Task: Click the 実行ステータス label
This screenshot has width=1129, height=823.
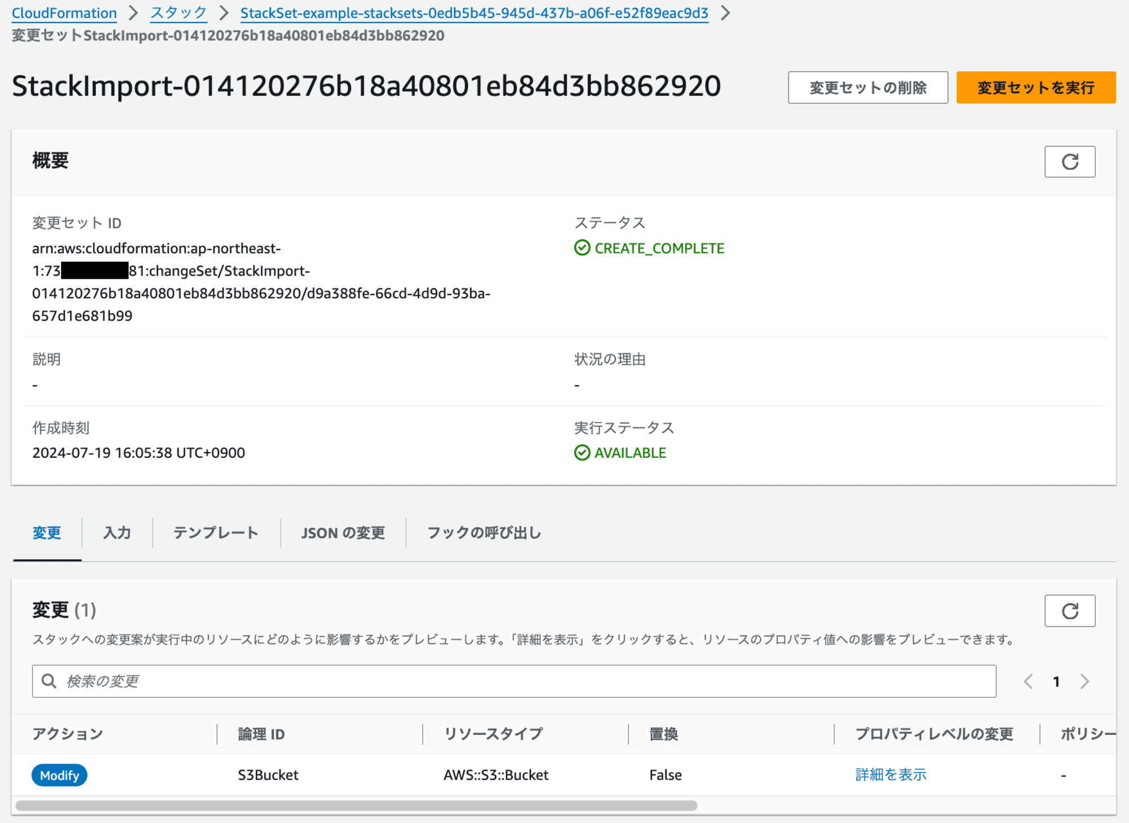Action: click(x=624, y=428)
